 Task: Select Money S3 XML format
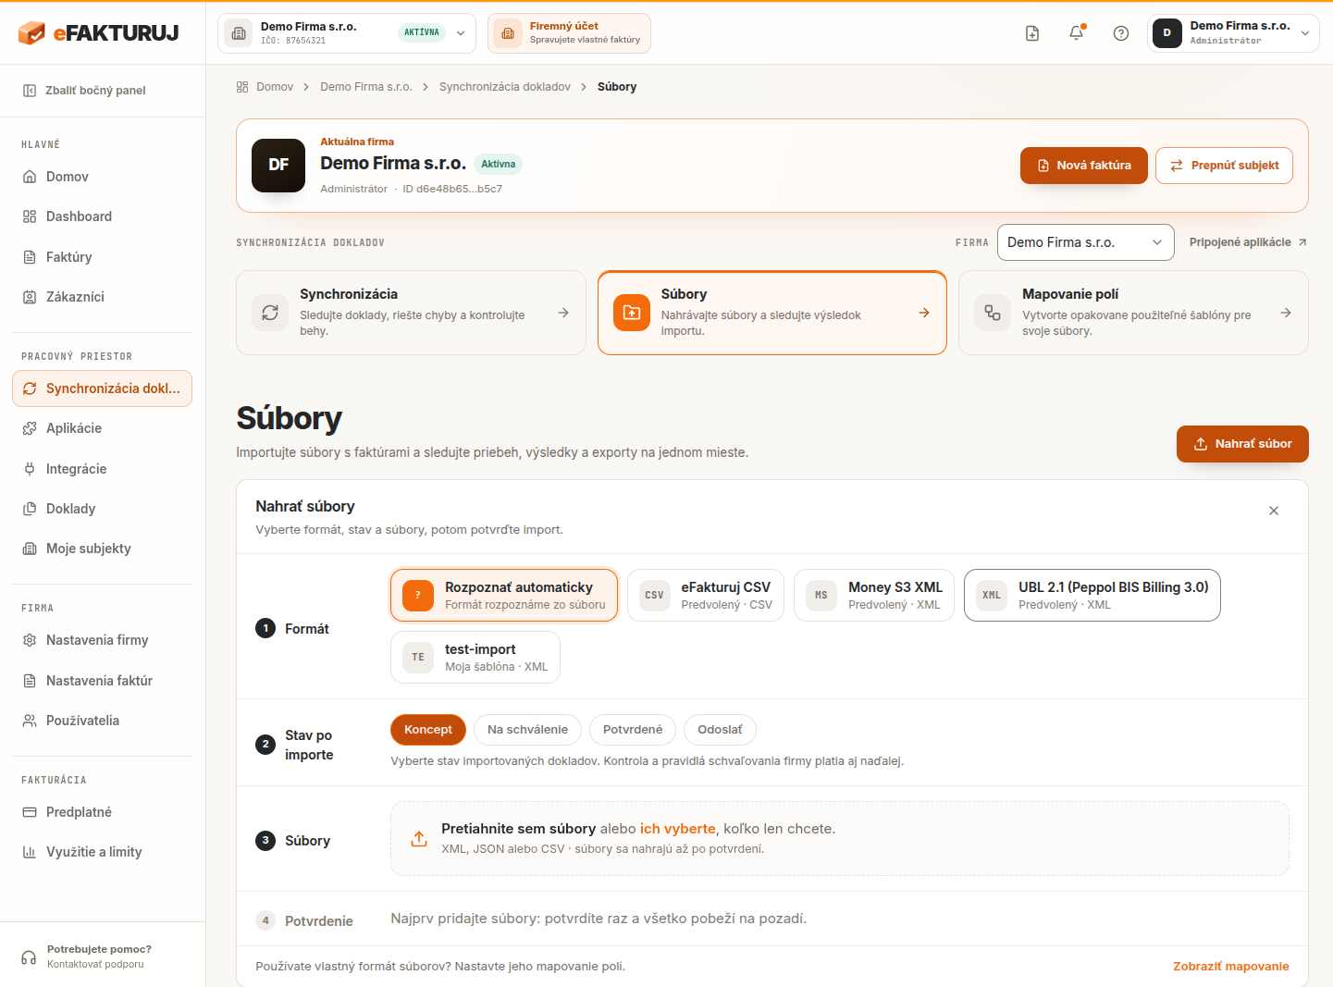pos(874,596)
